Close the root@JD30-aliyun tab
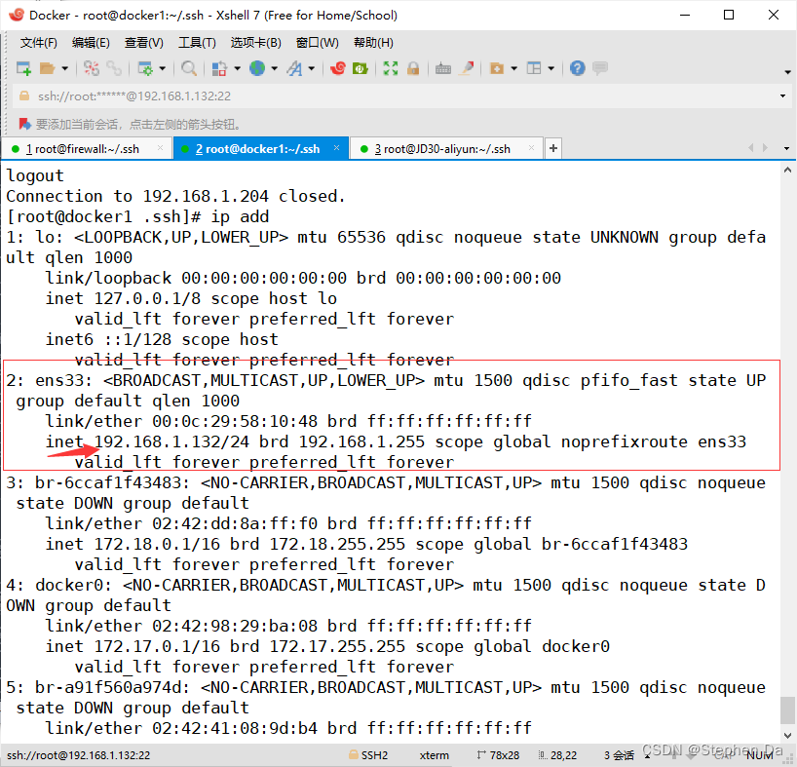The image size is (797, 767). coord(531,148)
